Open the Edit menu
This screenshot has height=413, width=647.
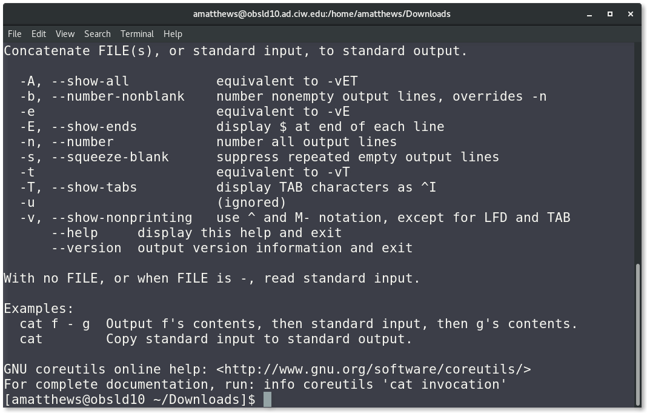click(x=38, y=34)
